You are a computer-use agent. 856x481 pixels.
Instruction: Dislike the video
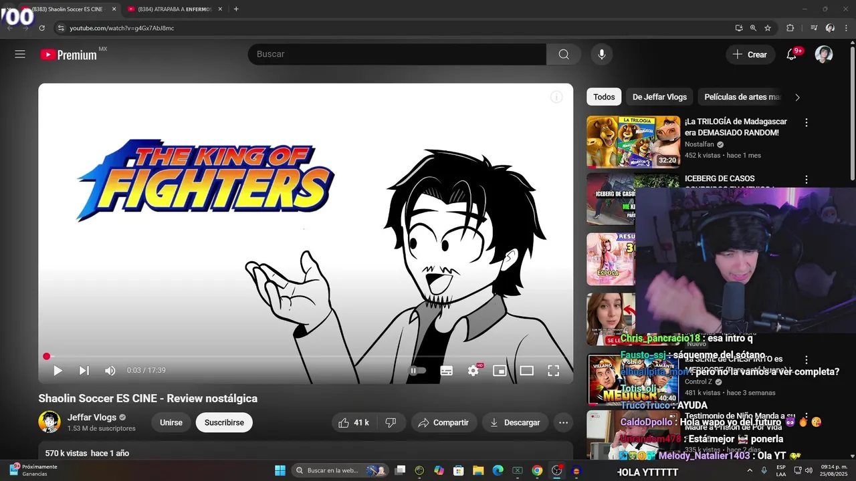[x=391, y=422]
